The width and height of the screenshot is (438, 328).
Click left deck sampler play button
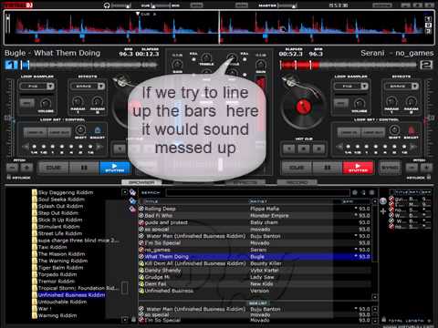pyautogui.click(x=26, y=104)
